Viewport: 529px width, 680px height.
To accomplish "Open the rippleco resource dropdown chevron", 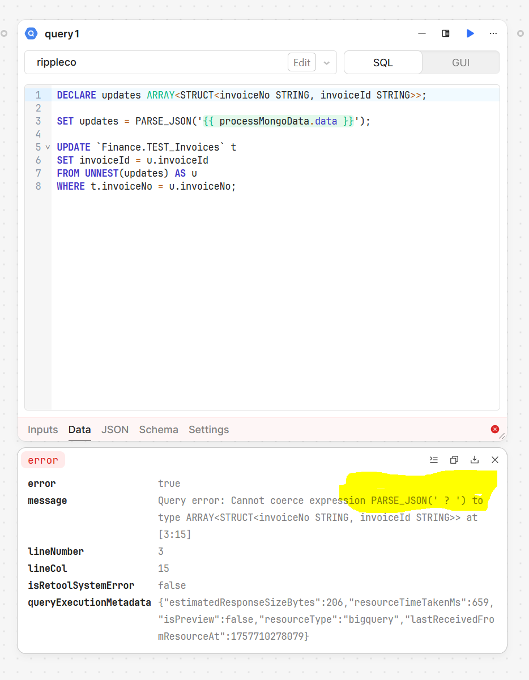I will point(327,63).
